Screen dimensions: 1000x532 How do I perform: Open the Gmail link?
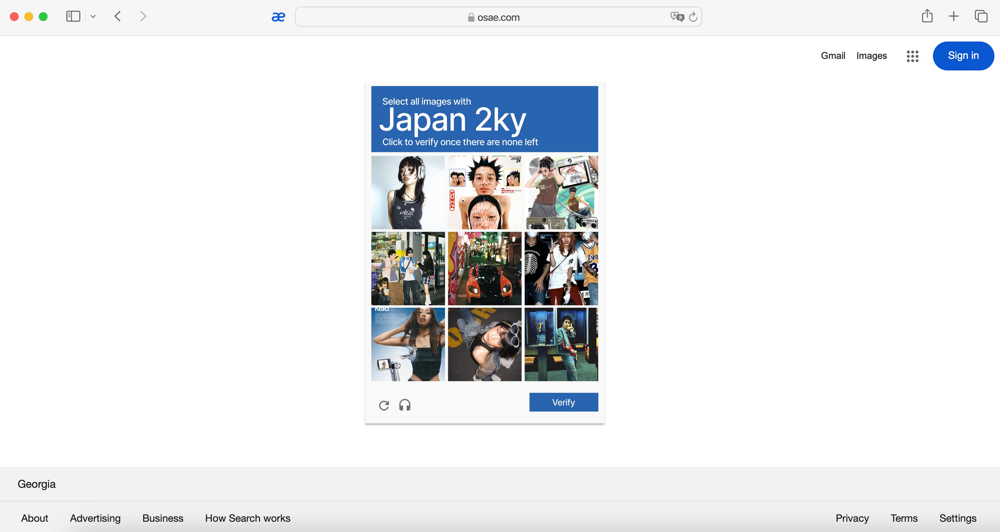pos(833,56)
